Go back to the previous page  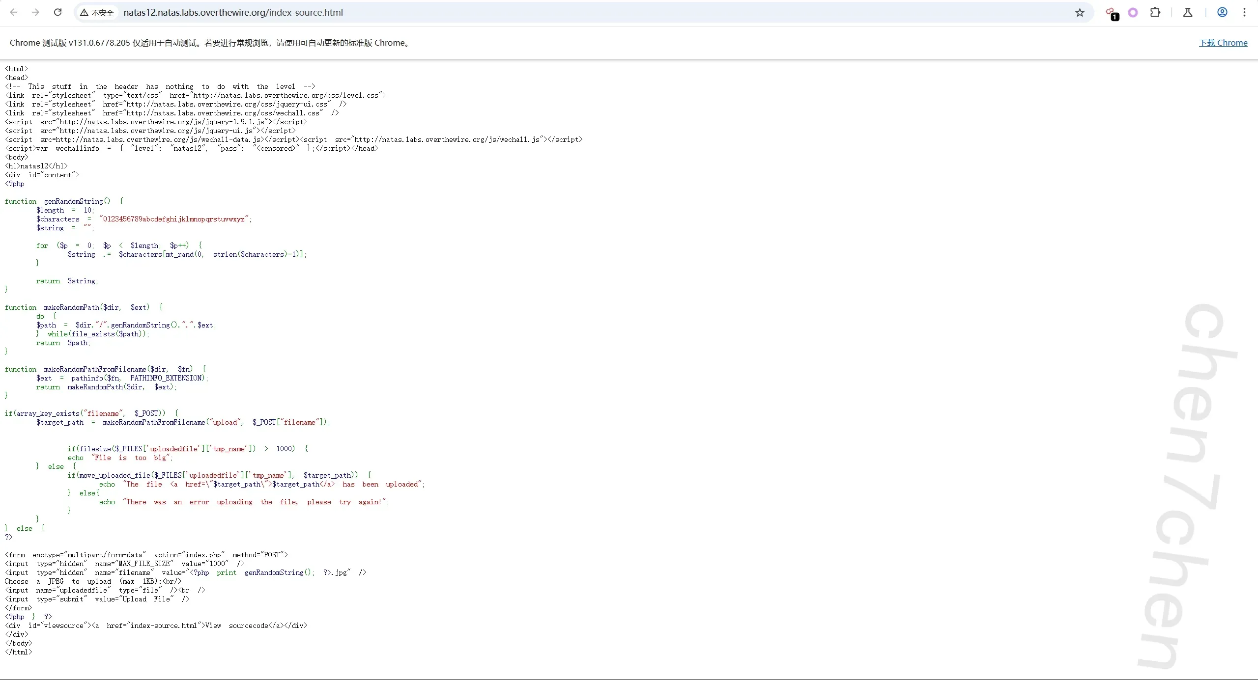14,12
